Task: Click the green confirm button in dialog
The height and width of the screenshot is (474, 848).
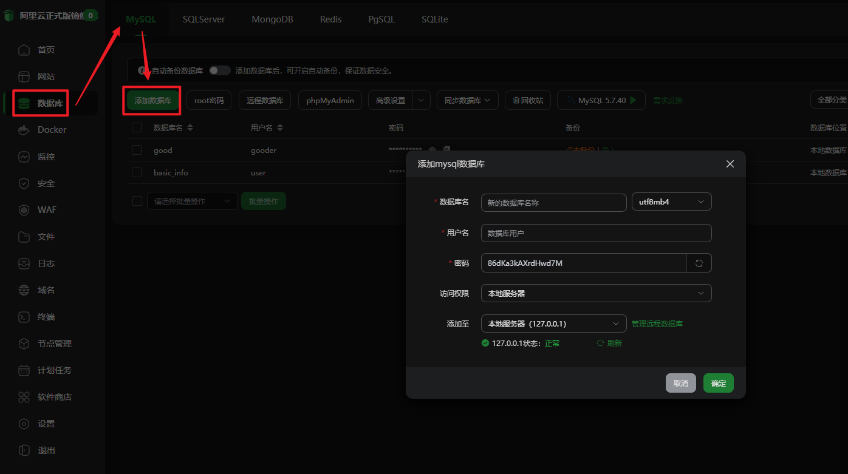Action: pos(718,383)
